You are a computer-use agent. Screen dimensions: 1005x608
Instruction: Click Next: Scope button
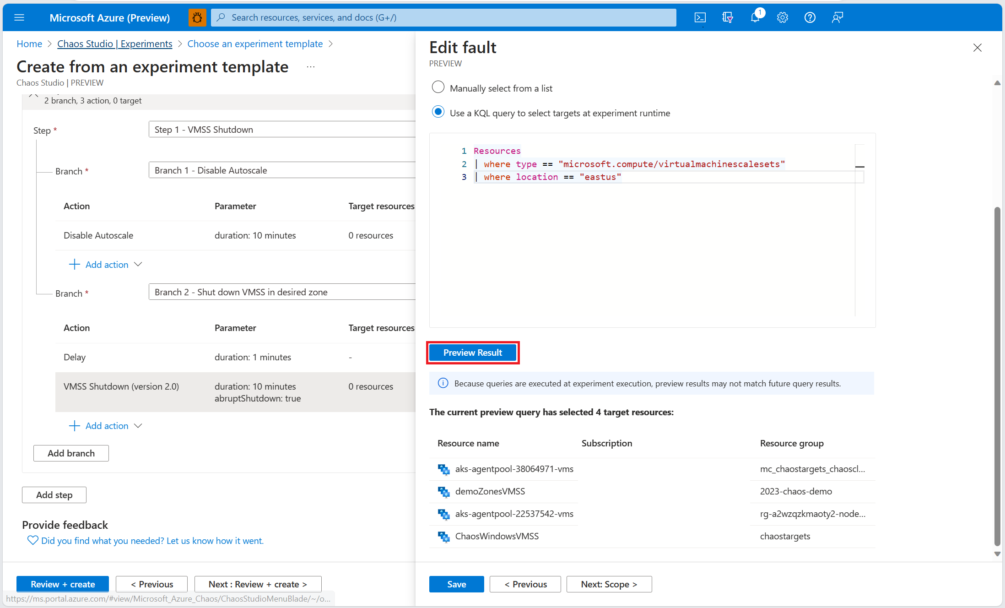click(609, 584)
